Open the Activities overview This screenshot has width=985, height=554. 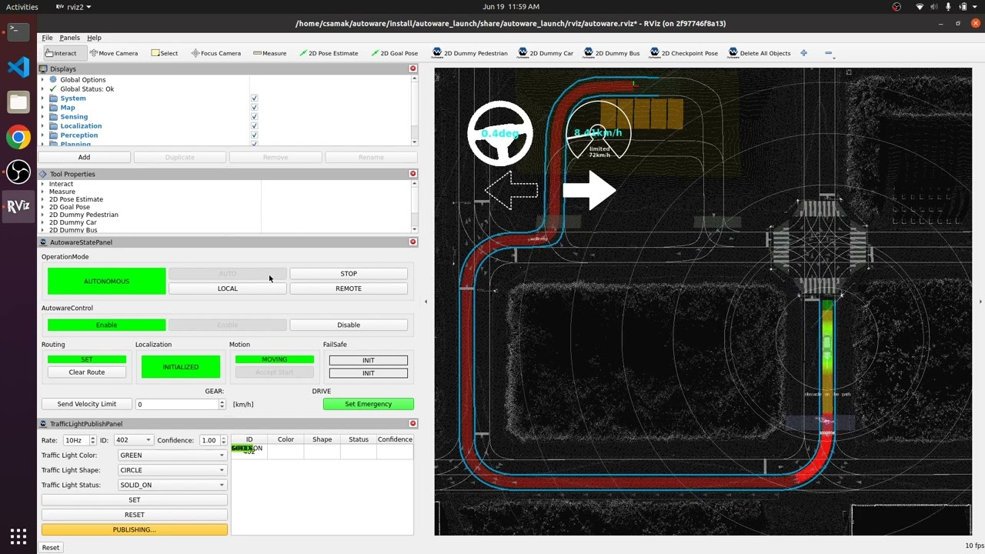click(22, 7)
